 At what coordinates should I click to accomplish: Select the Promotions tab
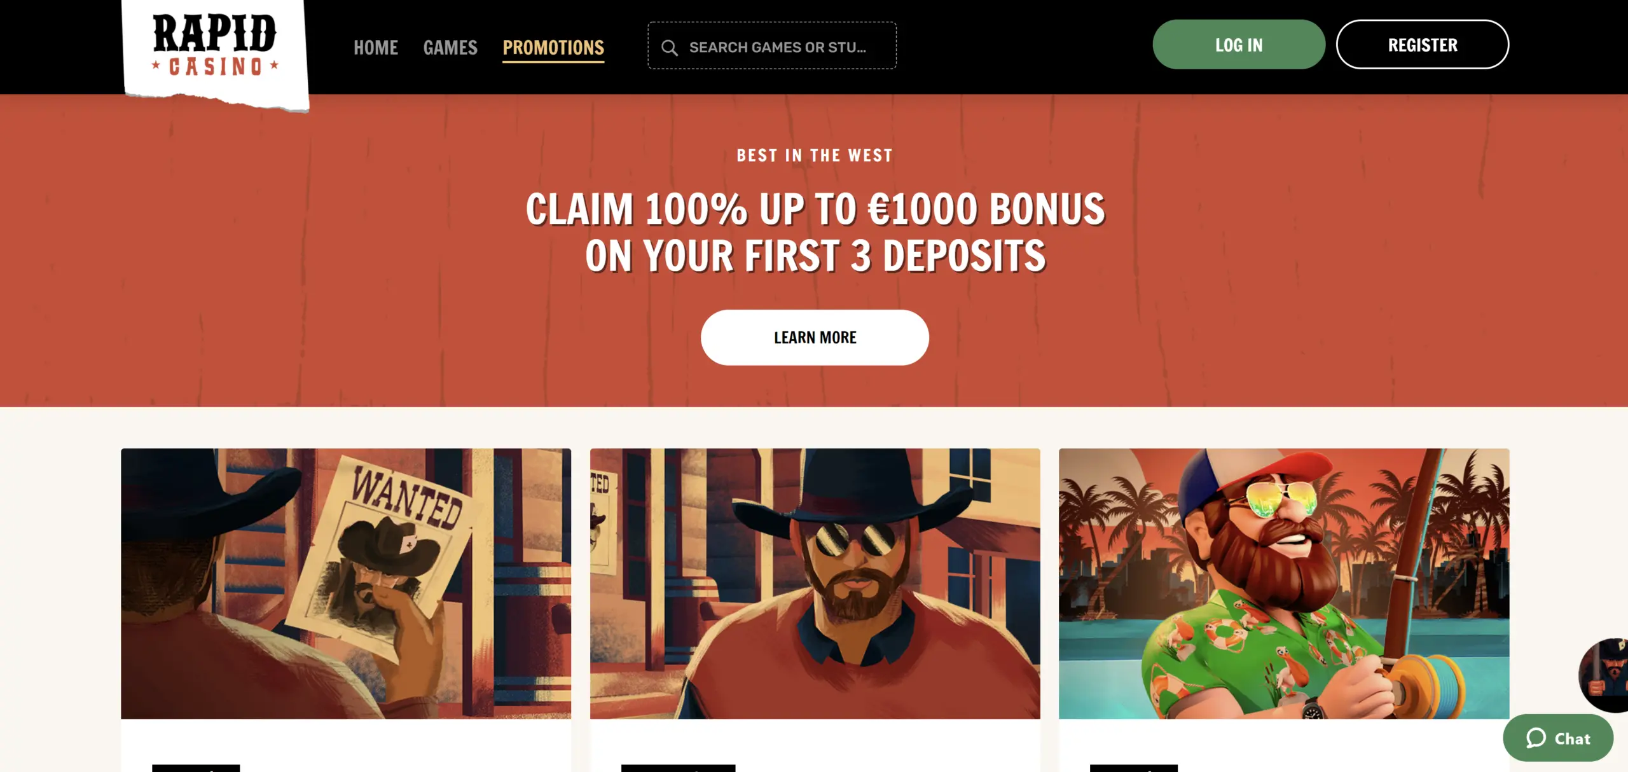point(553,48)
